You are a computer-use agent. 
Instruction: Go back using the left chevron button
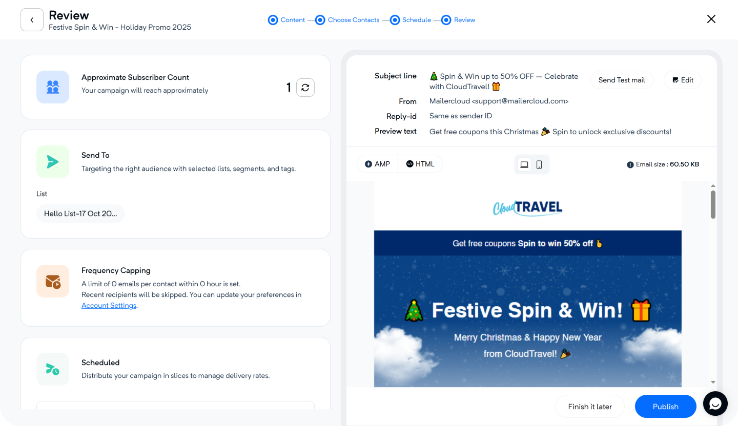pyautogui.click(x=32, y=20)
